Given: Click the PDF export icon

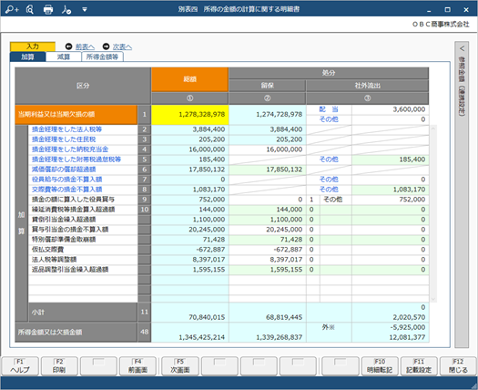Looking at the screenshot, I should pos(66,10).
